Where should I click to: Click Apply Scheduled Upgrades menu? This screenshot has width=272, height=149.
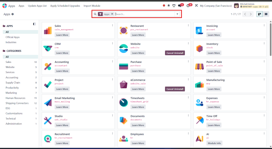pyautogui.click(x=65, y=6)
